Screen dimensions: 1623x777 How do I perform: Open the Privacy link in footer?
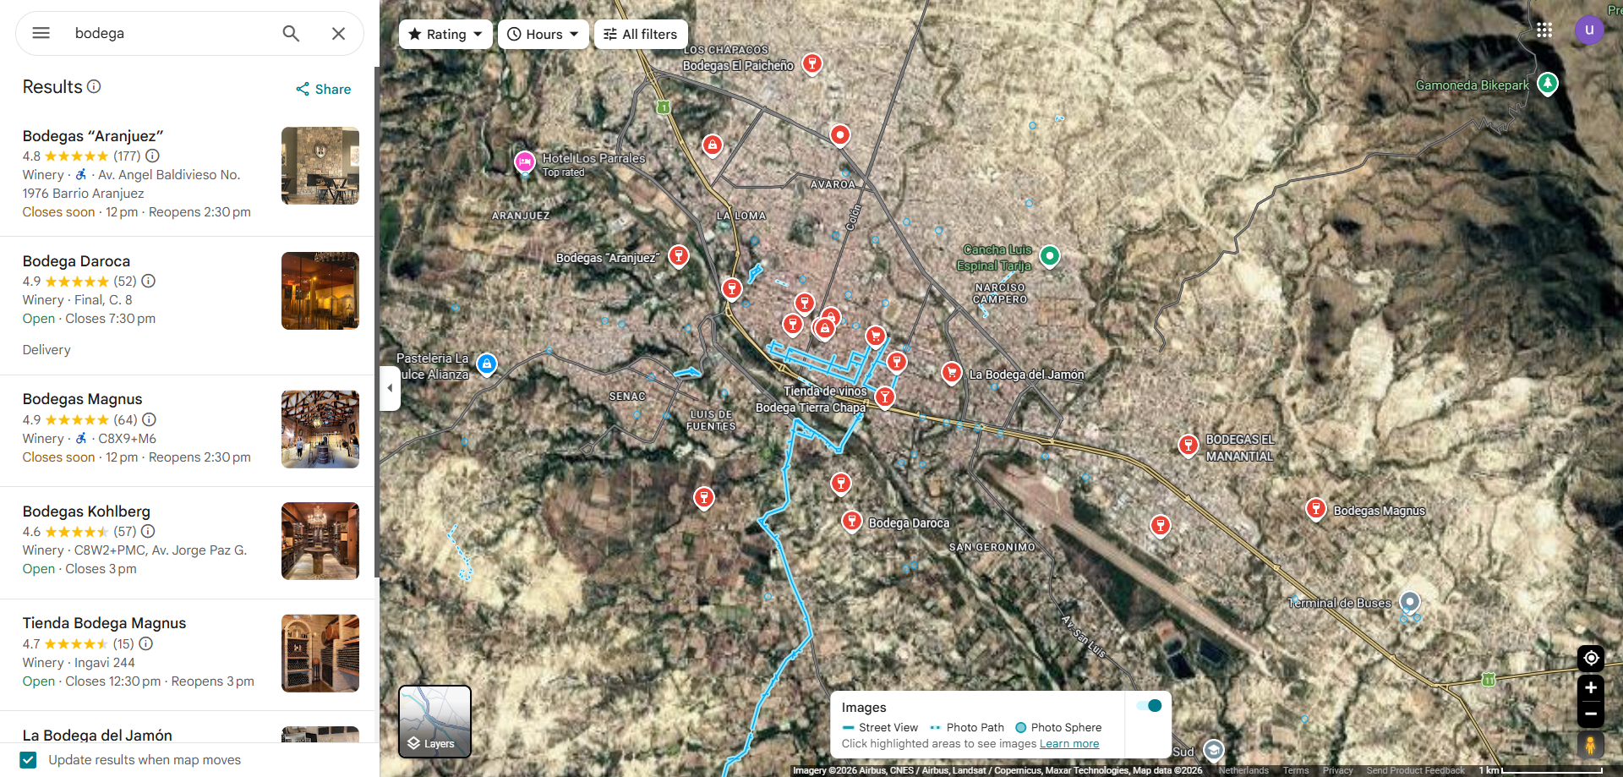[1338, 770]
